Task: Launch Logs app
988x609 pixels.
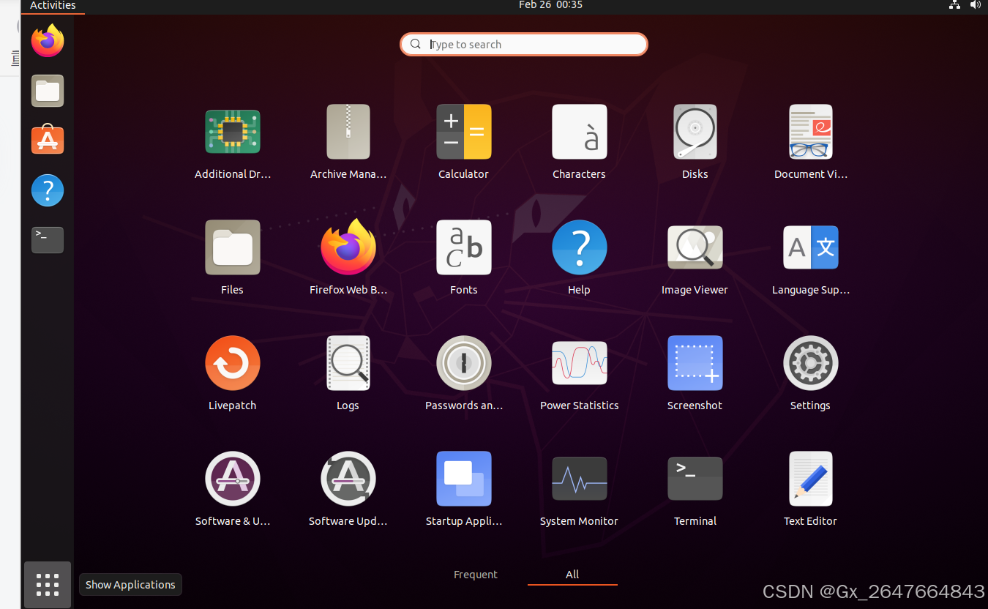Action: (x=348, y=363)
